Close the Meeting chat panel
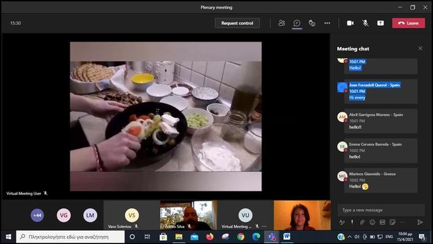This screenshot has height=244, width=433. pyautogui.click(x=420, y=49)
